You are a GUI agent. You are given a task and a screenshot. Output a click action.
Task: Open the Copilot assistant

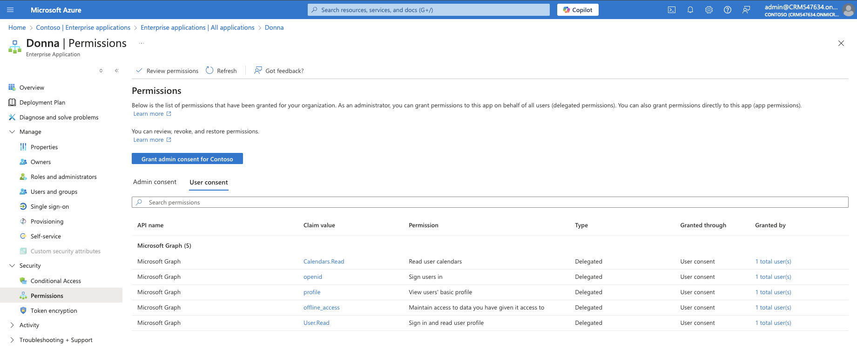tap(578, 10)
